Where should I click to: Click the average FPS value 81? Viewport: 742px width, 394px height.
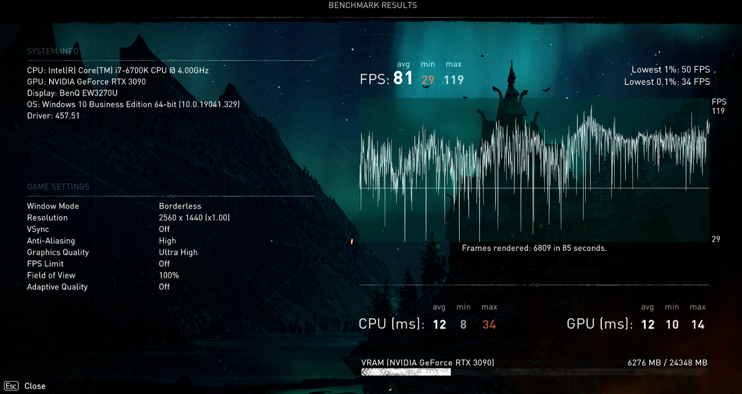pos(403,78)
